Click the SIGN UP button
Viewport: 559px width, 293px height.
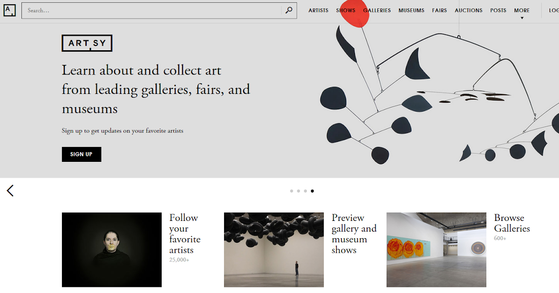tap(82, 154)
